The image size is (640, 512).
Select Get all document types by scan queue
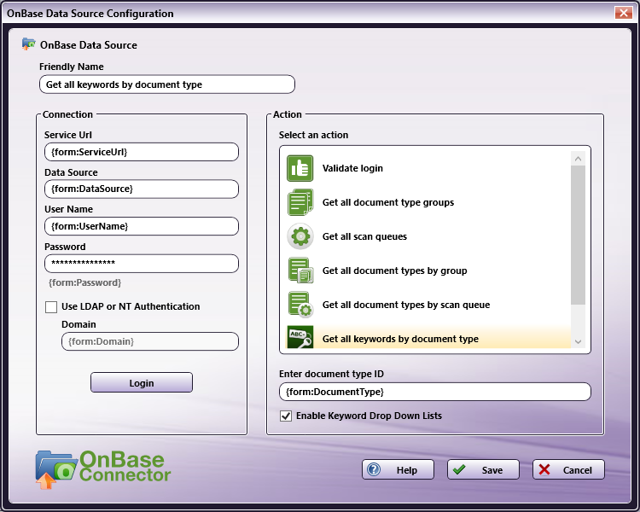[428, 305]
